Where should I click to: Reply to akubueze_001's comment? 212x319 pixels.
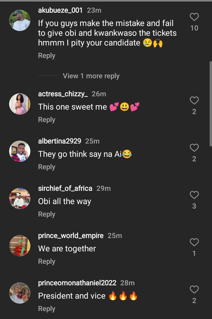47,56
